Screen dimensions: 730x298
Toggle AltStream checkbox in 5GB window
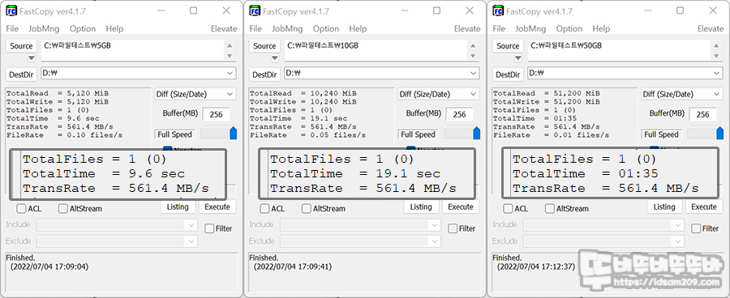click(x=62, y=209)
